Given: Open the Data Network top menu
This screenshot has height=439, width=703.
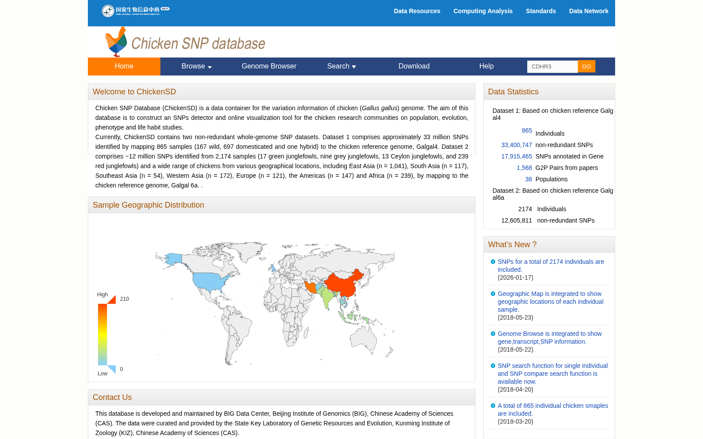Looking at the screenshot, I should (x=589, y=11).
